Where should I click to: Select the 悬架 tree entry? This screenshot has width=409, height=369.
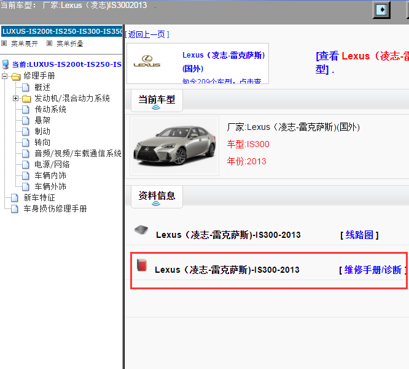click(42, 120)
